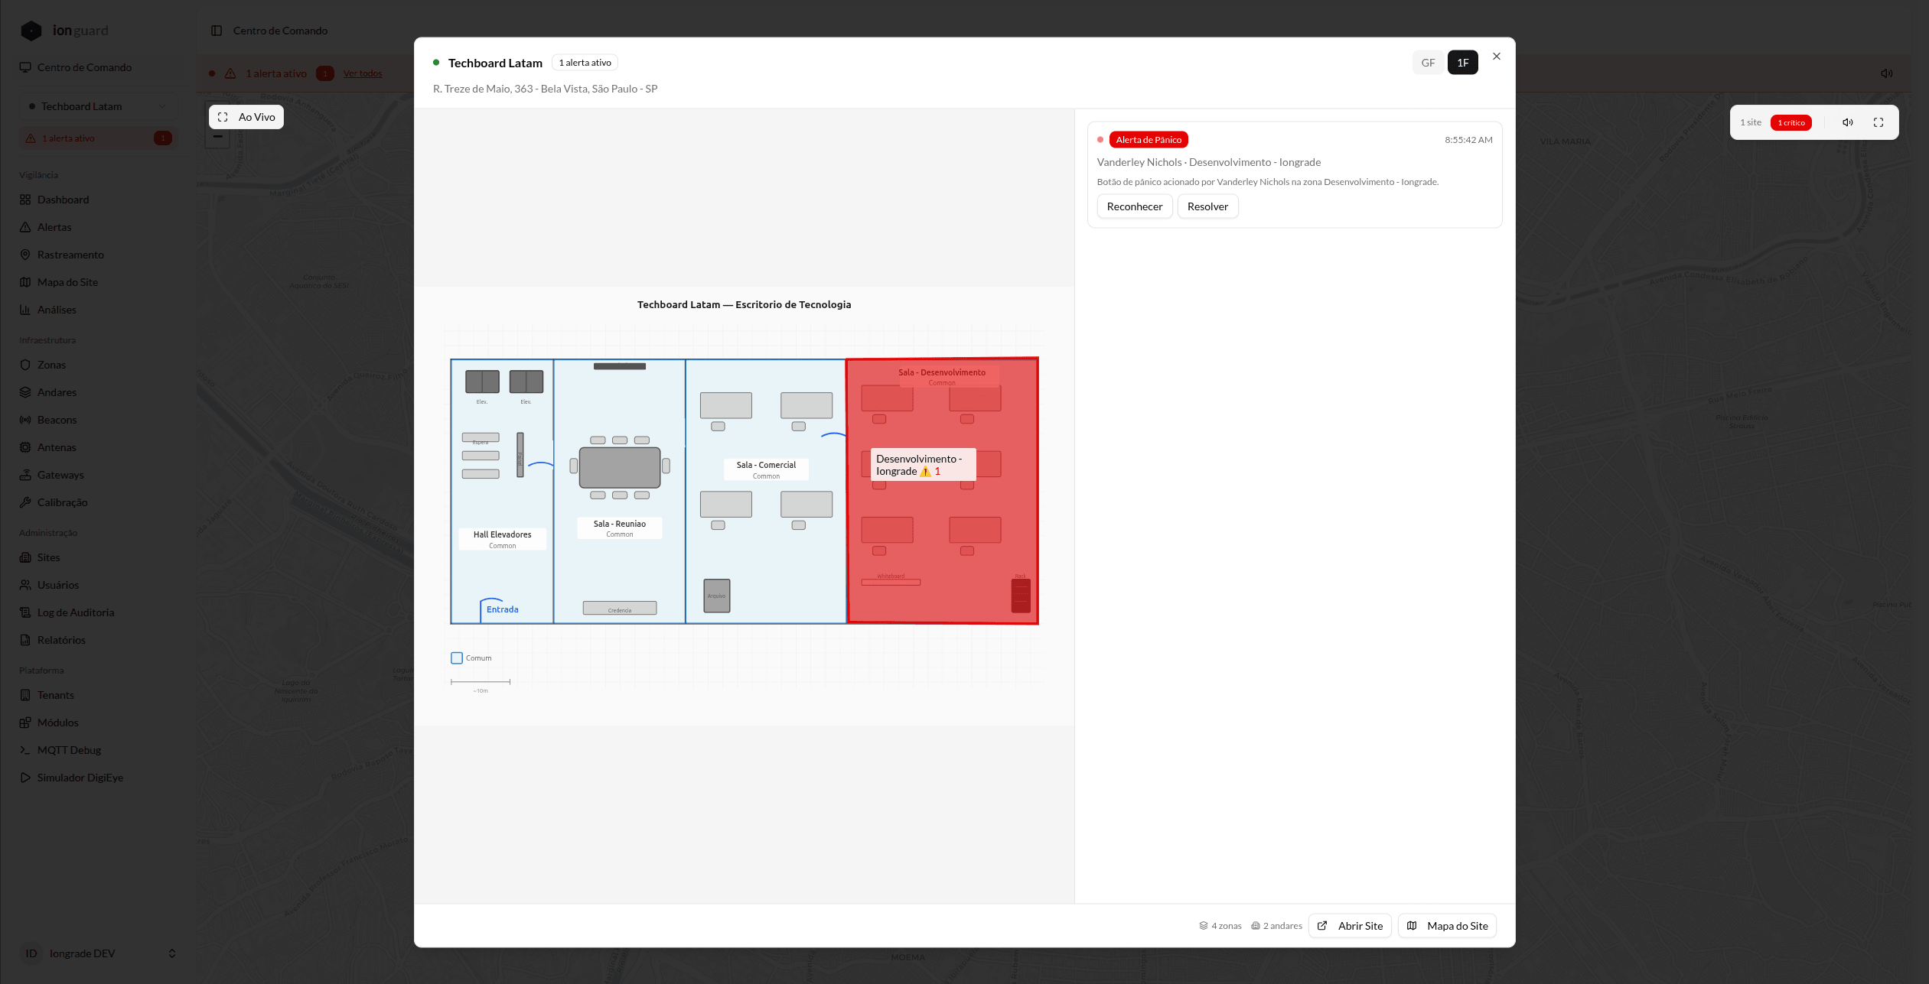Click the volume icon in the alert bar

[1886, 73]
